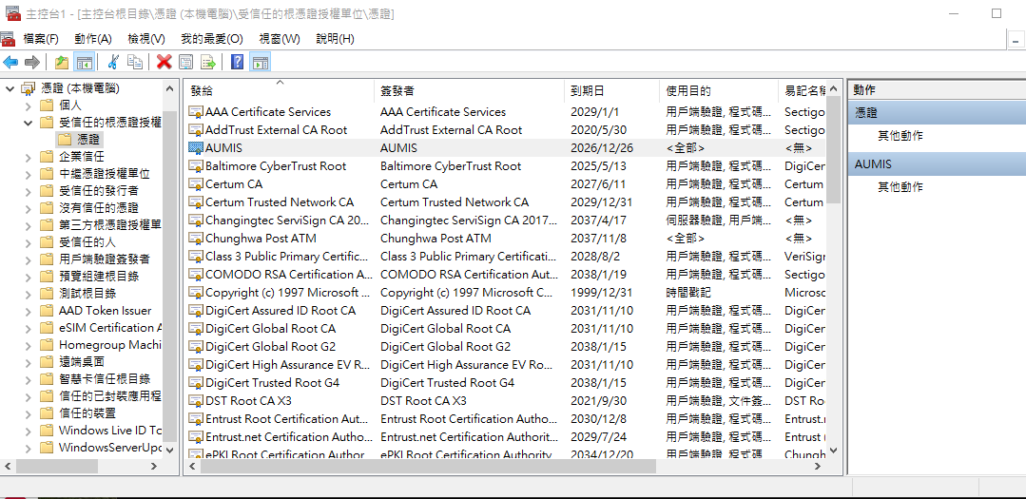The height and width of the screenshot is (499, 1026).
Task: Select the Certum Trusted Network CA row
Action: pyautogui.click(x=505, y=202)
